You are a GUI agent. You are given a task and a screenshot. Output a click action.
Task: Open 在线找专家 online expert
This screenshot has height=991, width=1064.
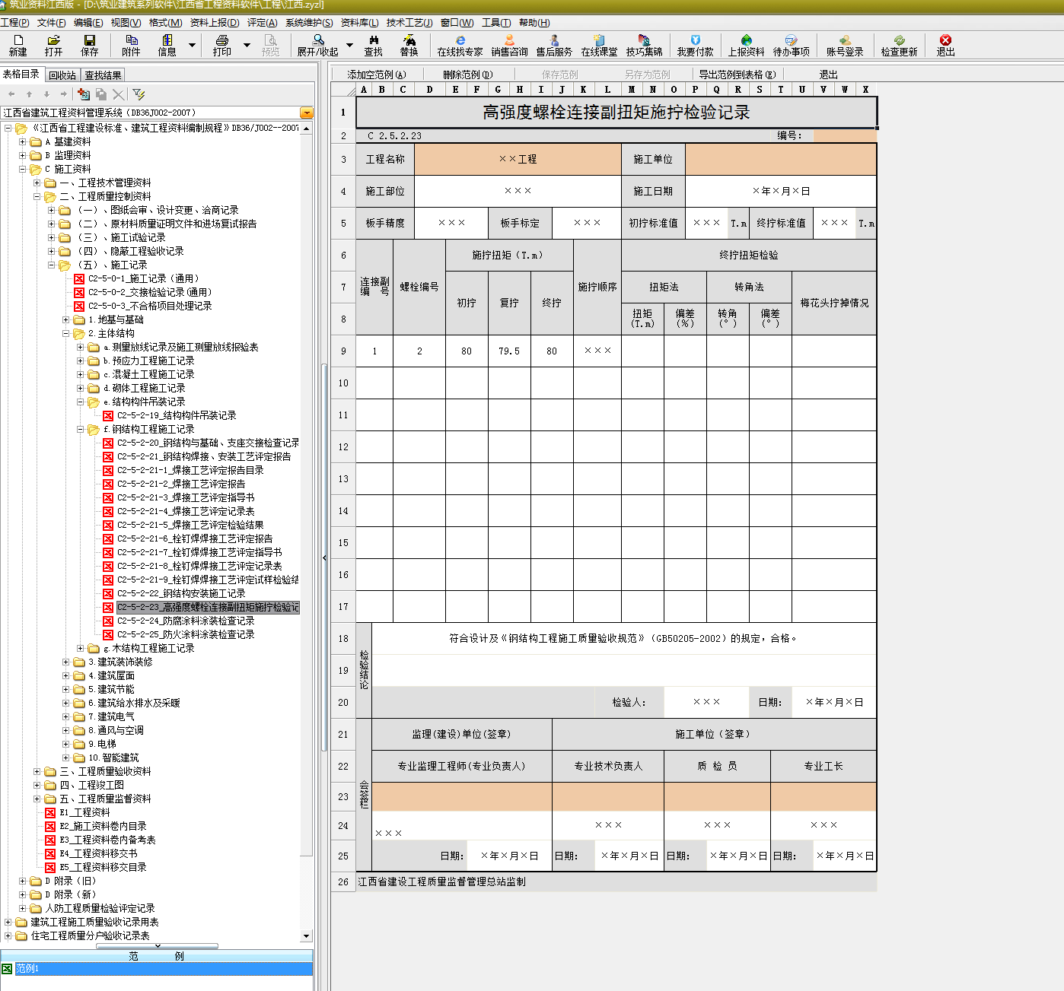coord(460,45)
